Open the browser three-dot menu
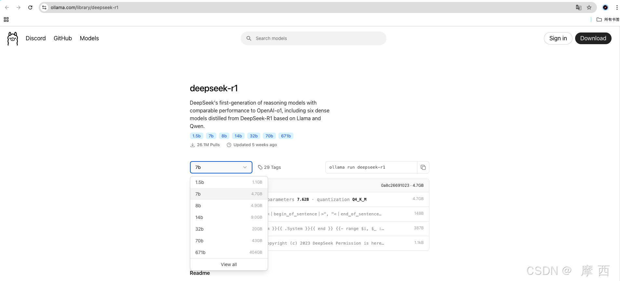 pos(617,7)
